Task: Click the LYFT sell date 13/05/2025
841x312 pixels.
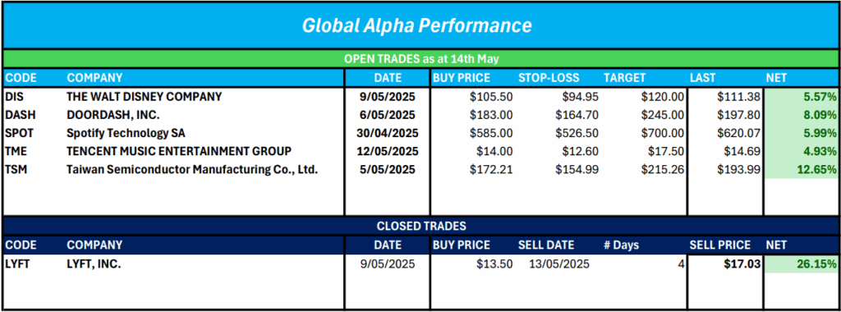Action: pyautogui.click(x=558, y=264)
